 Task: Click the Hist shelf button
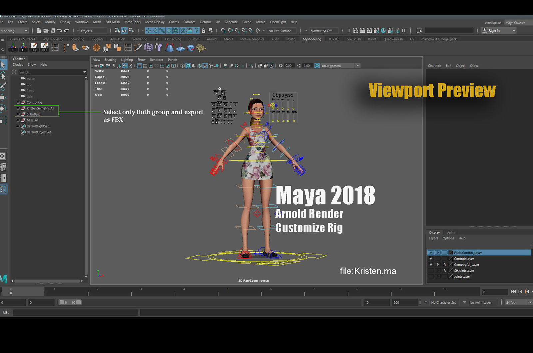(x=34, y=47)
